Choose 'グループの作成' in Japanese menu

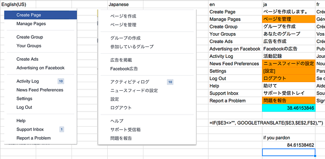click(126, 38)
